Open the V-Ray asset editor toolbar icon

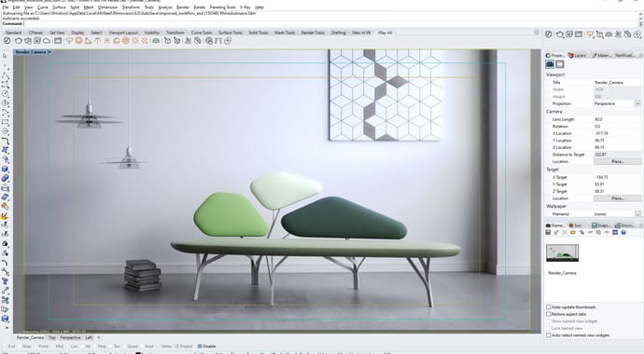(x=7, y=41)
